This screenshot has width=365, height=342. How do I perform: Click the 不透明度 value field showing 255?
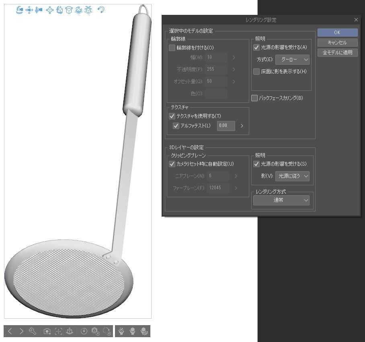click(216, 70)
